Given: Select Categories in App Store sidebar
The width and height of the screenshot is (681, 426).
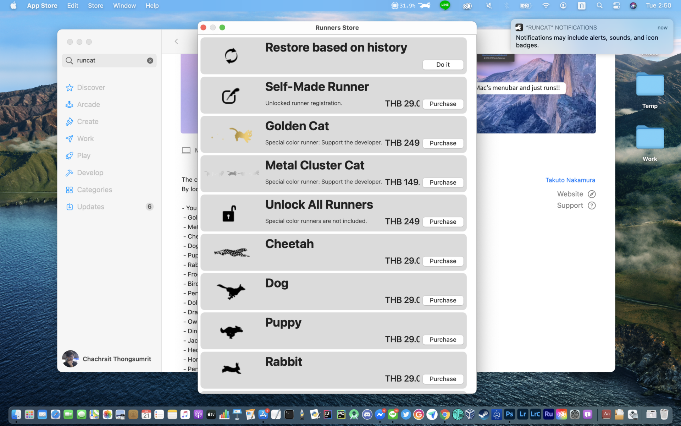Looking at the screenshot, I should pyautogui.click(x=109, y=190).
